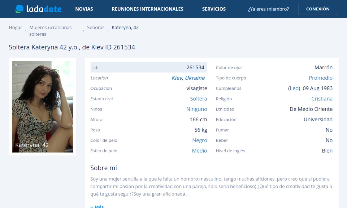Open Reuniones Internacionales menu
This screenshot has width=347, height=208.
tap(147, 9)
